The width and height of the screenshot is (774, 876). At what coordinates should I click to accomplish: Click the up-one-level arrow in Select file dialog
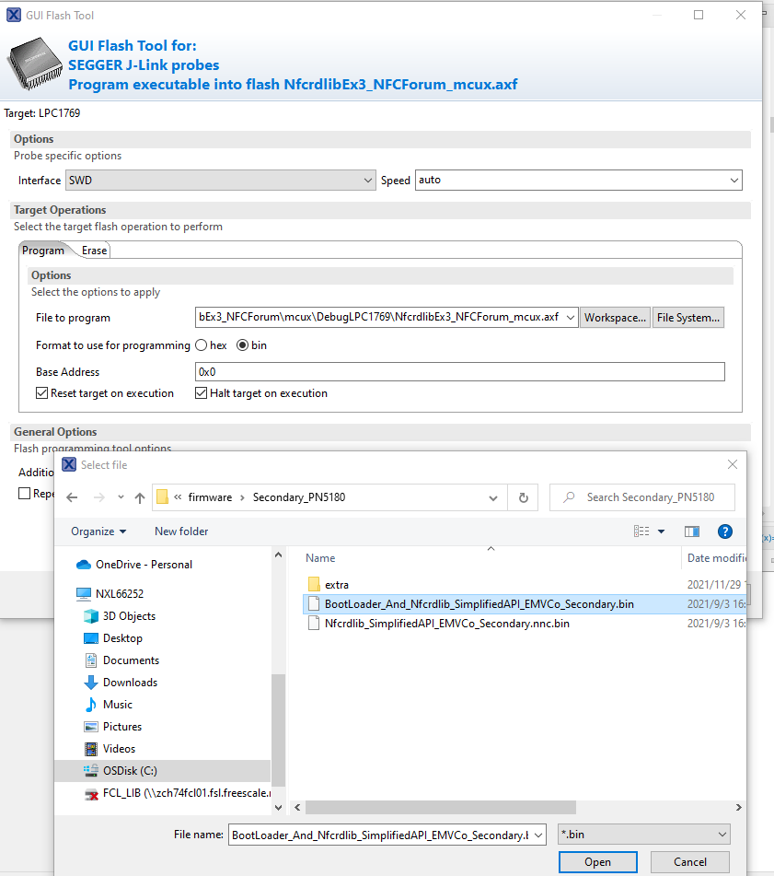(140, 496)
